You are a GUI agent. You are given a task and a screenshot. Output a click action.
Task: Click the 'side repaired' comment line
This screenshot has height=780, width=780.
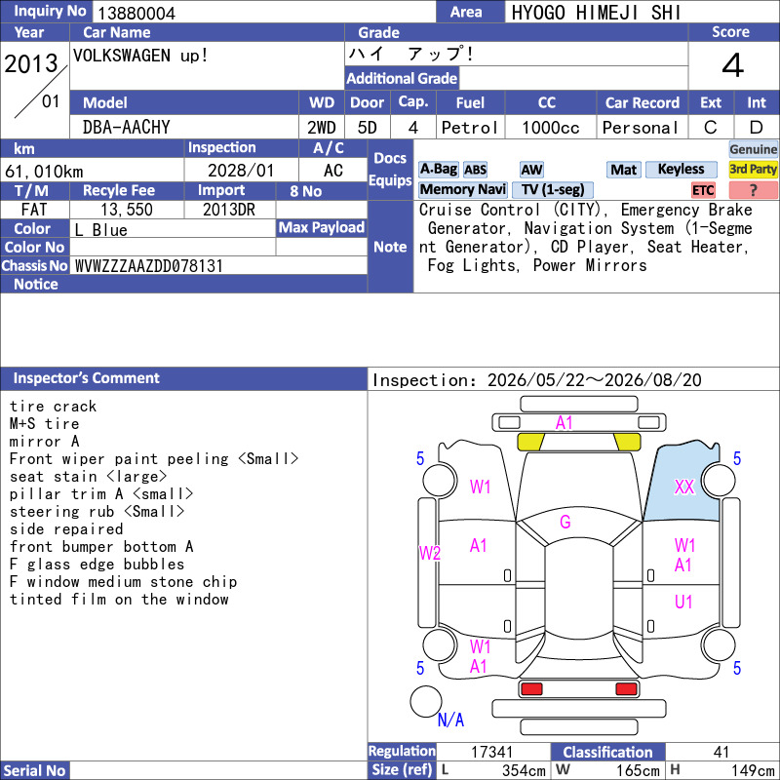(66, 528)
